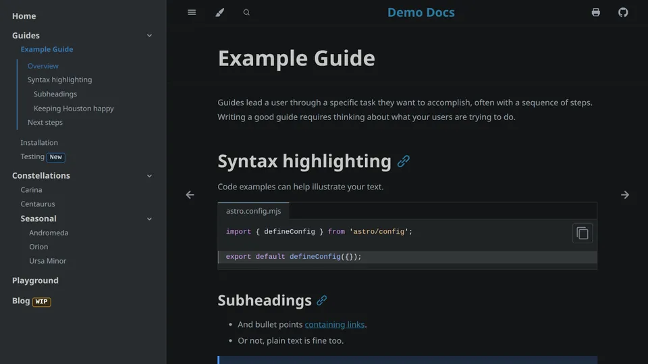Go to next page arrow
Image resolution: width=648 pixels, height=364 pixels.
click(x=625, y=195)
